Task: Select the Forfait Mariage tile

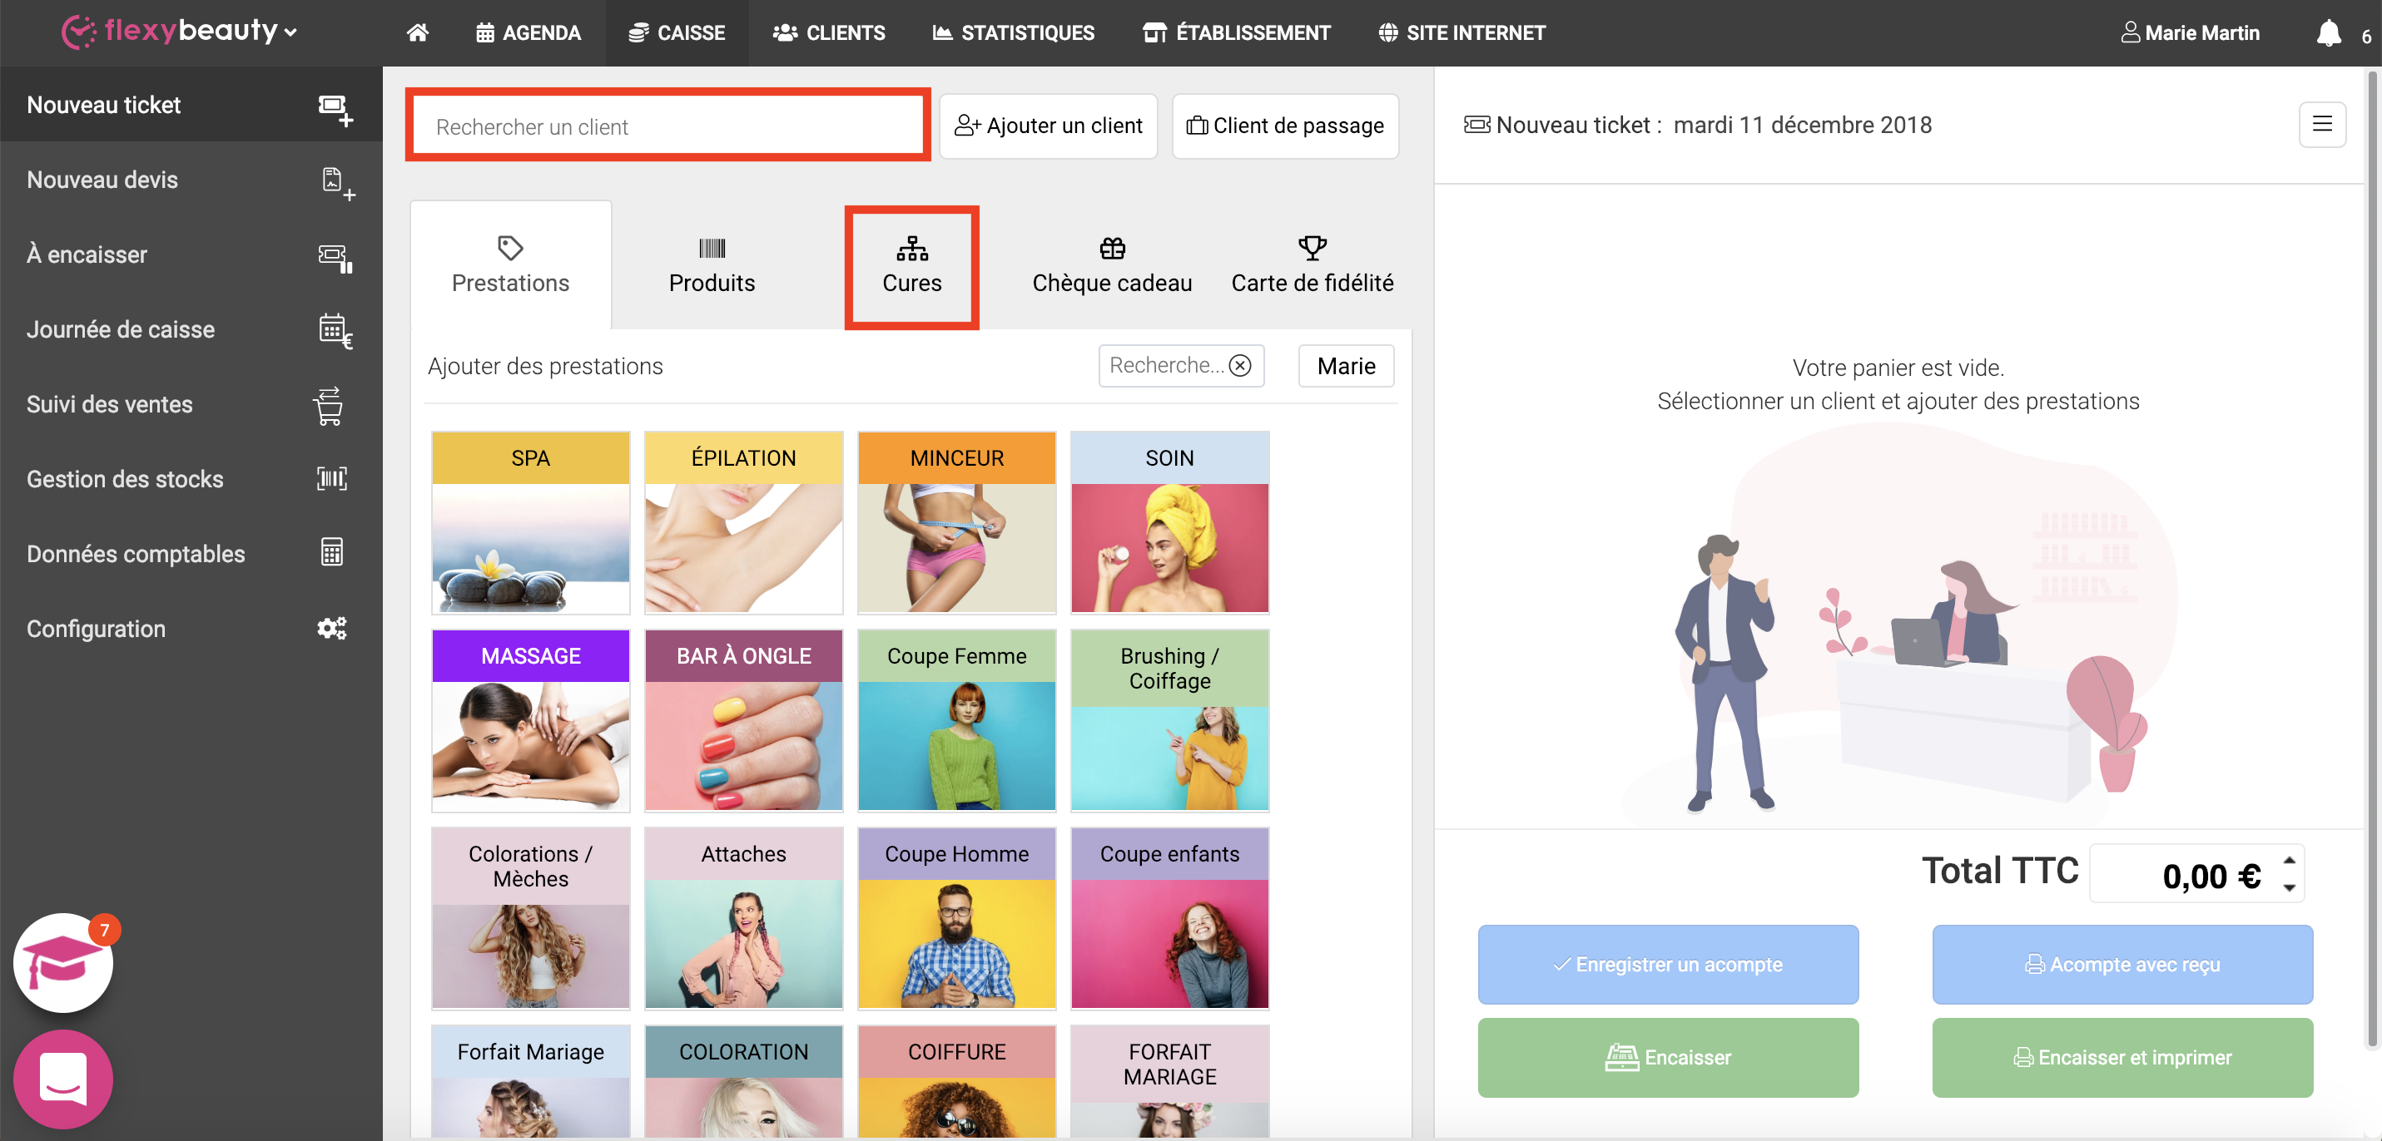Action: pyautogui.click(x=530, y=1081)
